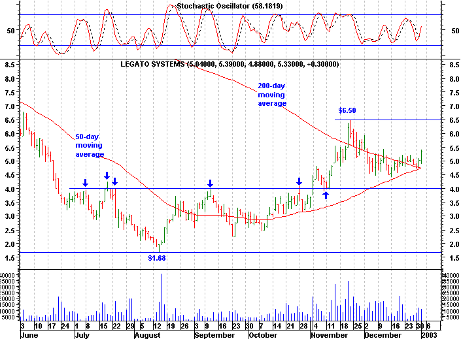Click the 2 date tick in December
The image size is (461, 339).
pyautogui.click(x=366, y=326)
